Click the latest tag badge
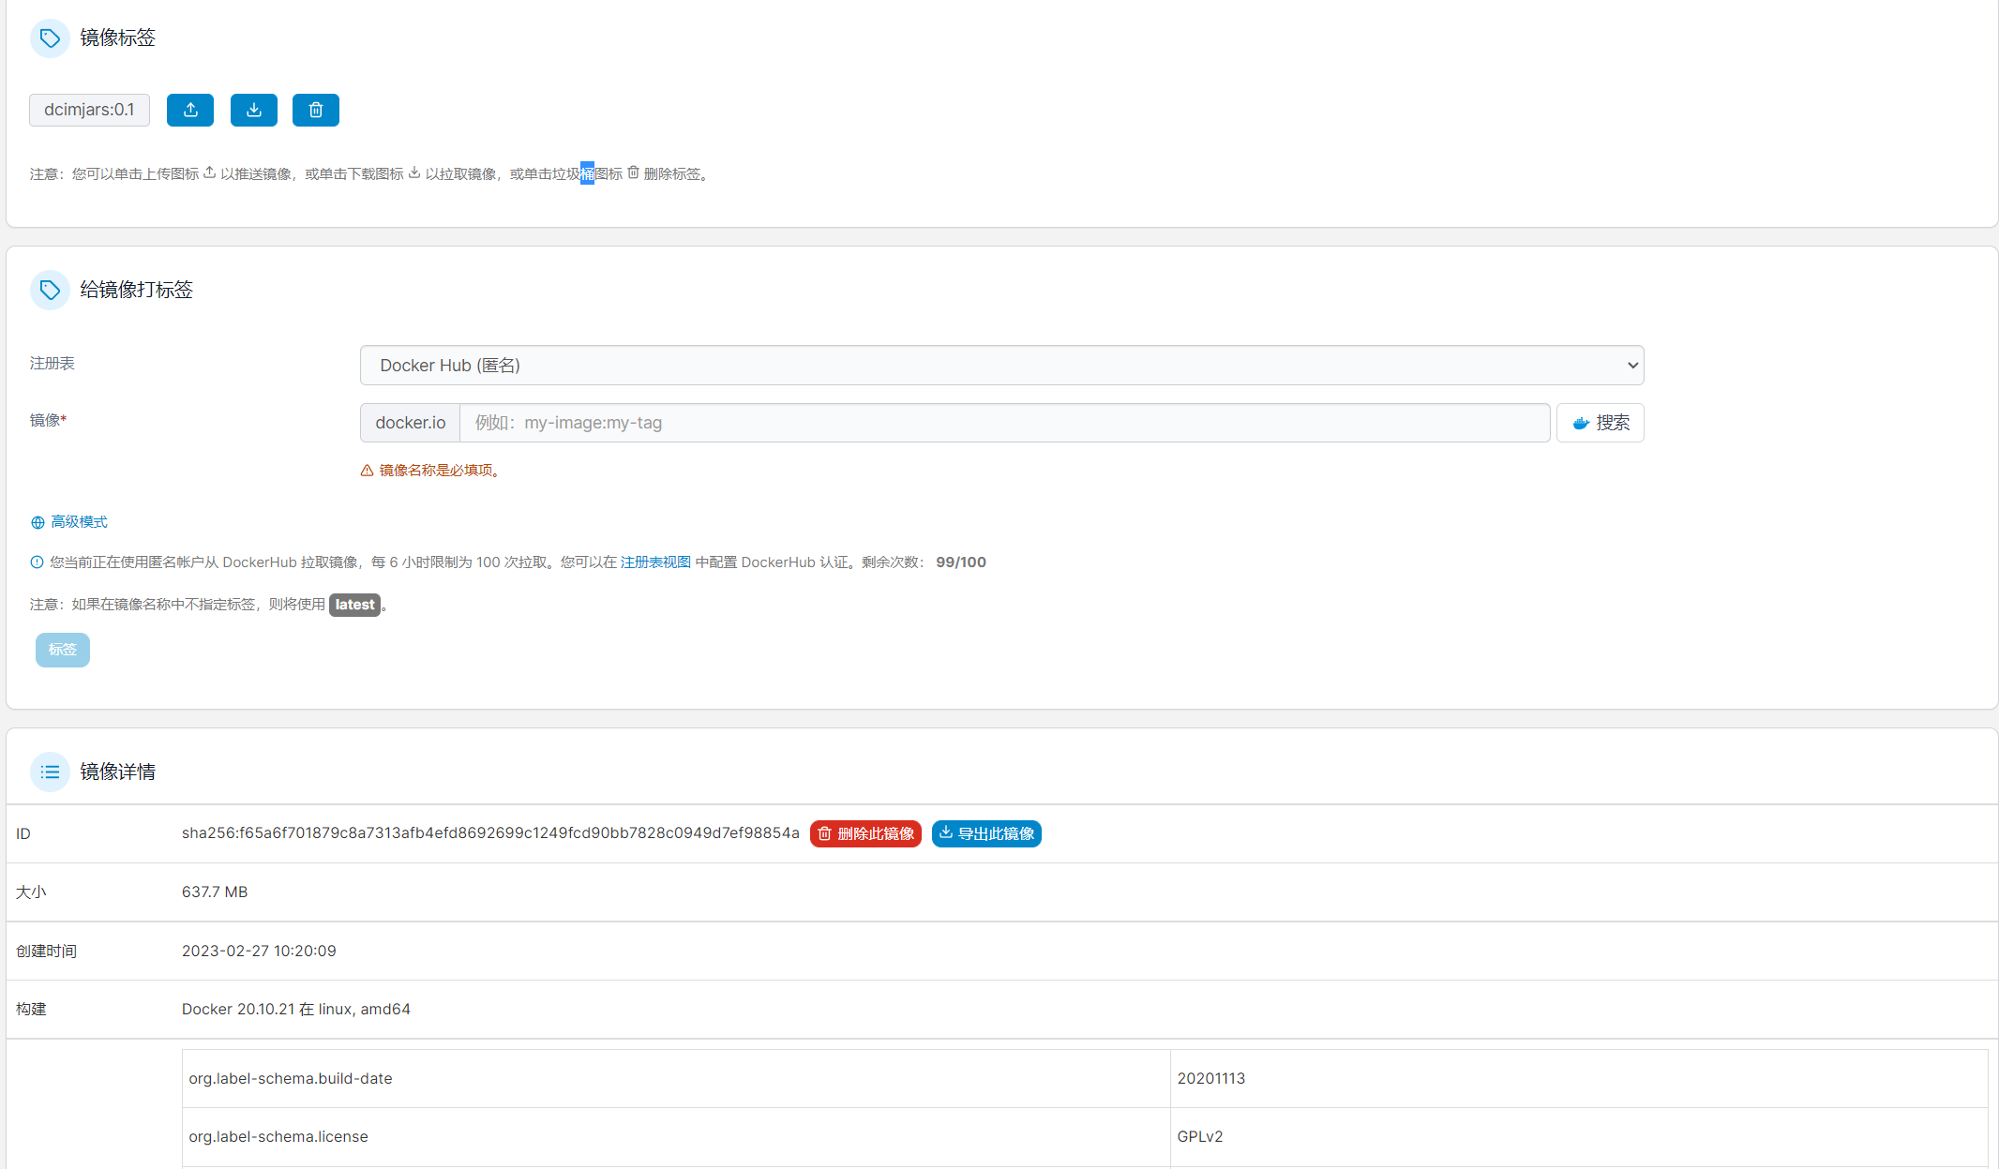The width and height of the screenshot is (1999, 1169). pos(354,605)
